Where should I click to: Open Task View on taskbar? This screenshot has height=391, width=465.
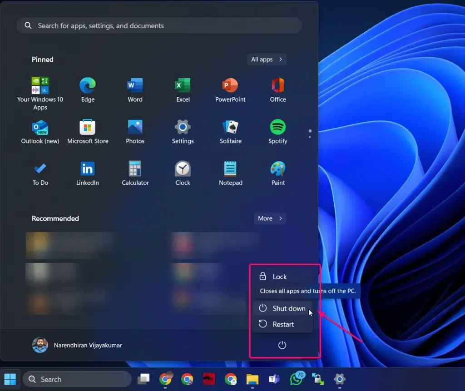pos(143,379)
